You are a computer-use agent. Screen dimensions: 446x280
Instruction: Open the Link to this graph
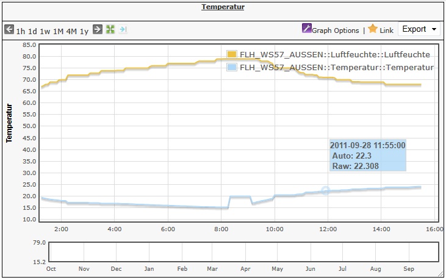click(x=386, y=31)
